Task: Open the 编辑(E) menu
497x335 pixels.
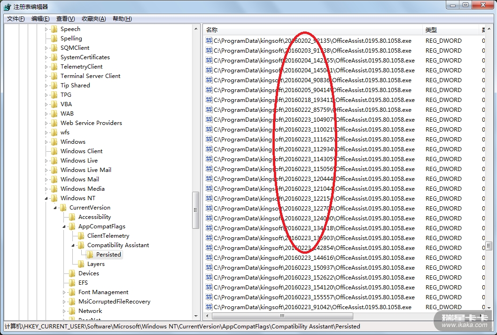Action: click(40, 19)
